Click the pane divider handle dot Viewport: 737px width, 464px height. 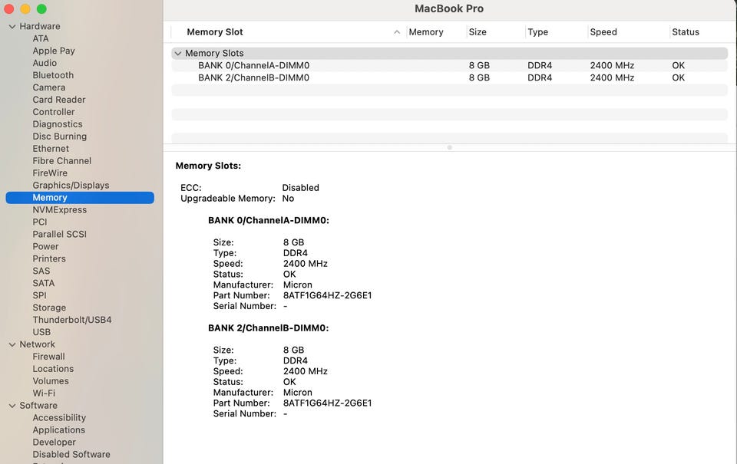tap(450, 147)
